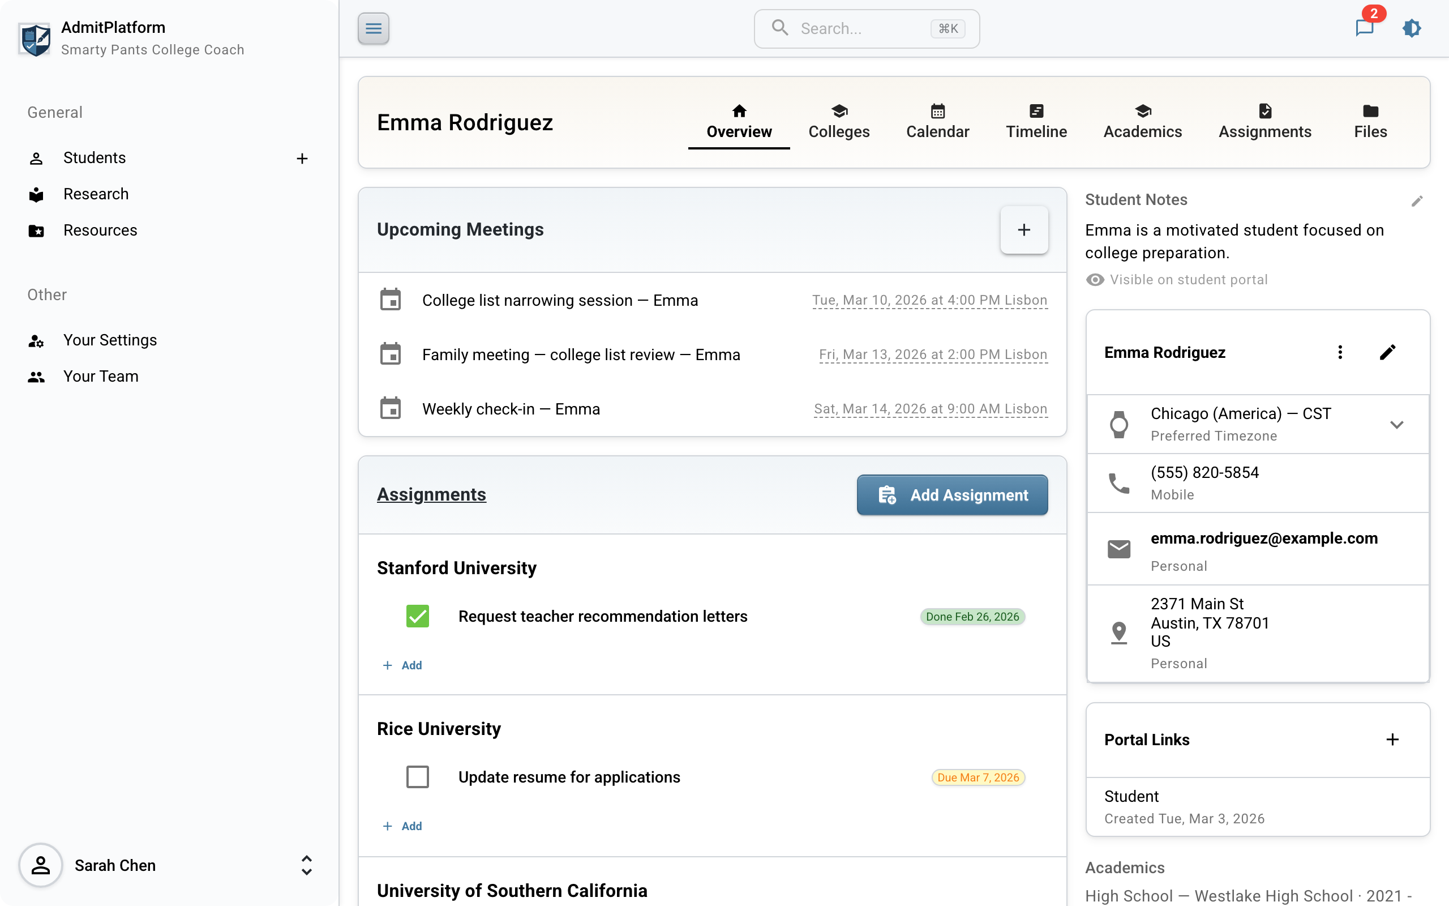
Task: Open the Assignments tab for Emma
Action: pos(1264,122)
